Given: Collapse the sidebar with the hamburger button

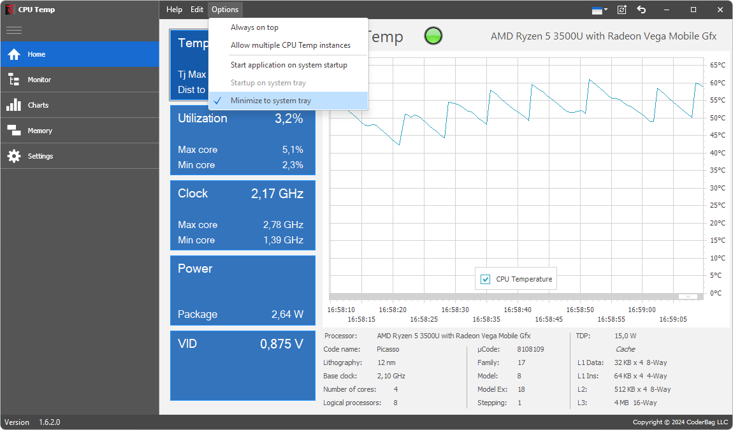Looking at the screenshot, I should [x=14, y=30].
